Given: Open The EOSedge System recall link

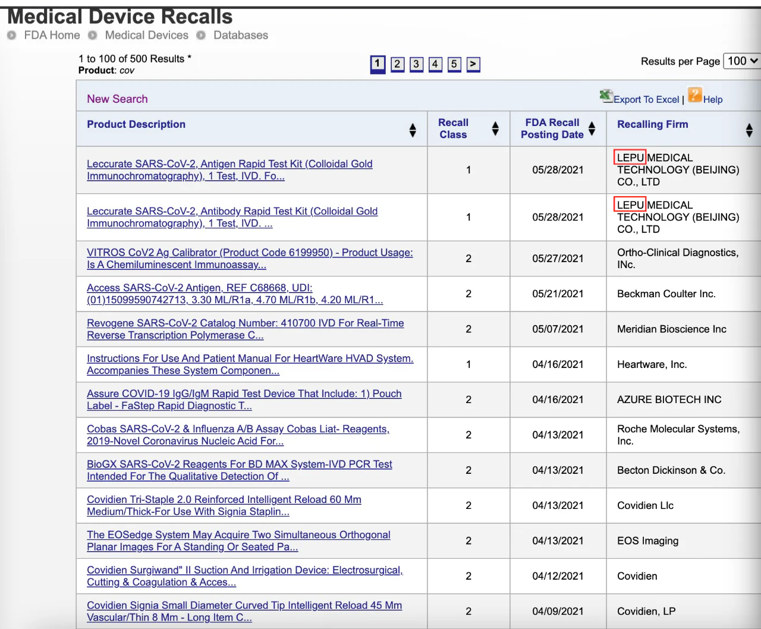Looking at the screenshot, I should click(x=238, y=540).
